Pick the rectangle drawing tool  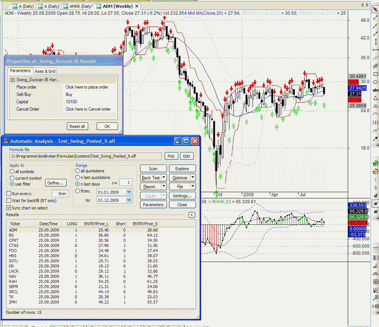(x=375, y=74)
